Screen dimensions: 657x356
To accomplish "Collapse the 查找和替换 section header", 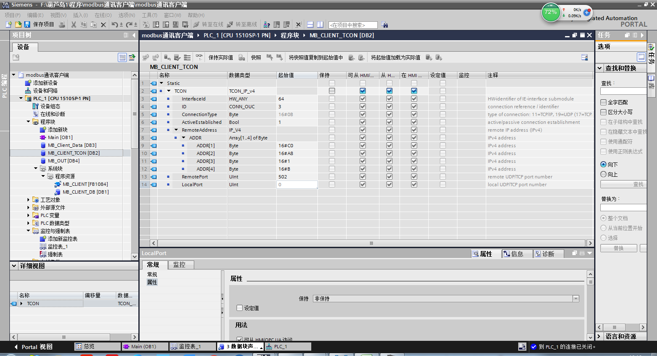I will click(x=600, y=68).
